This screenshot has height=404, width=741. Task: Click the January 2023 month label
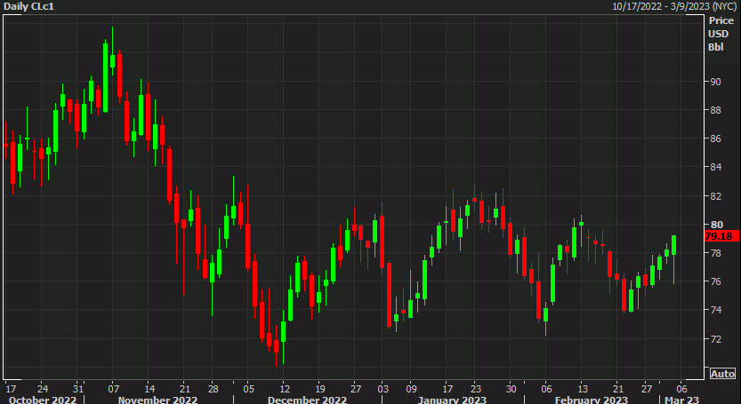click(x=452, y=400)
